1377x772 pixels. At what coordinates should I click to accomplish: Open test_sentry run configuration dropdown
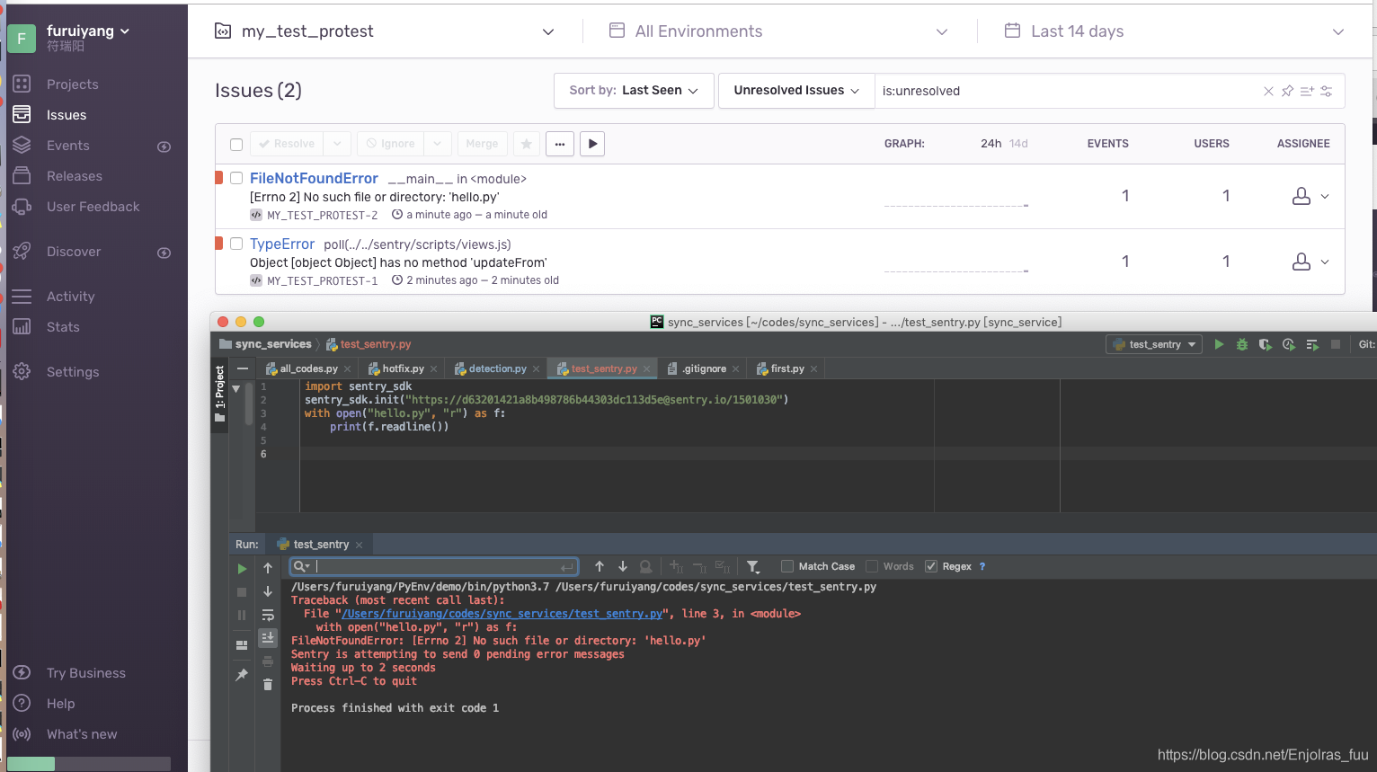coord(1154,344)
